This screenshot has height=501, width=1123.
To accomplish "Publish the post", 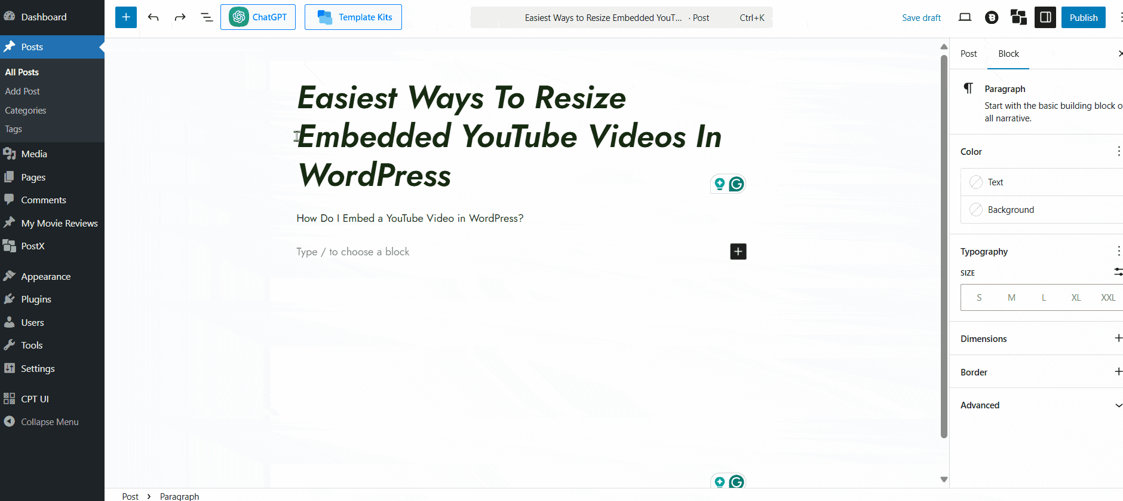I will 1084,17.
